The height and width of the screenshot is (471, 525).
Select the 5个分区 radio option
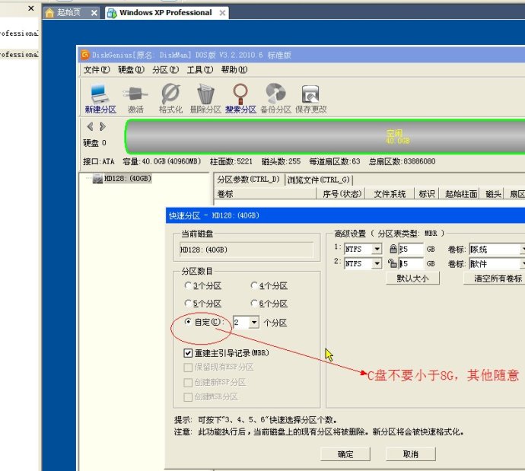click(x=188, y=304)
